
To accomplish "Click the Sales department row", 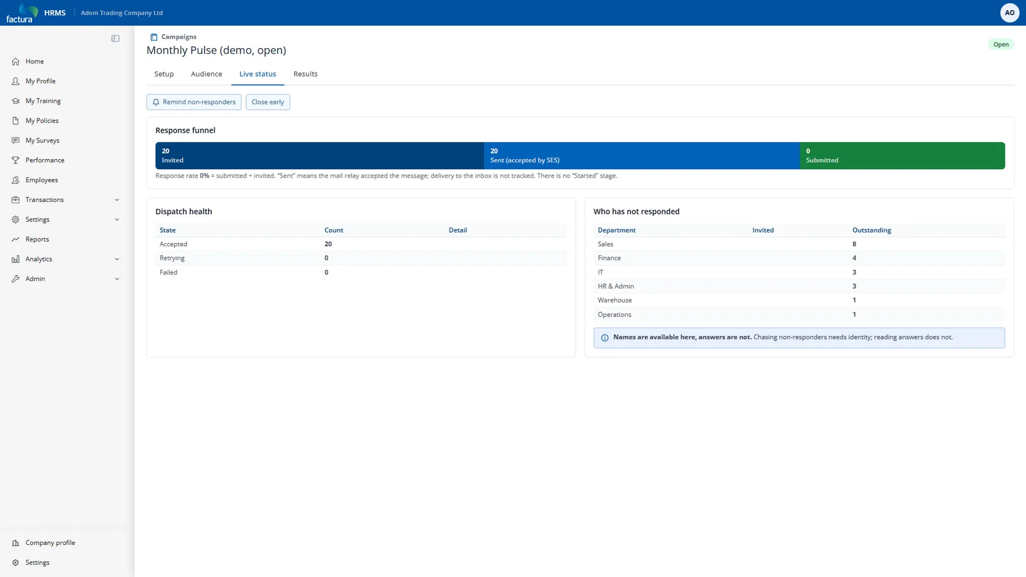I will pos(799,244).
